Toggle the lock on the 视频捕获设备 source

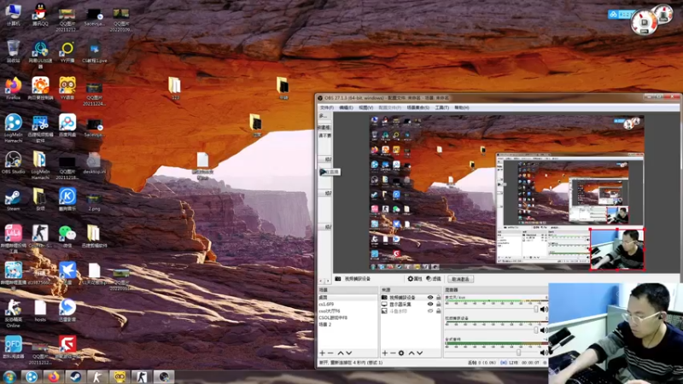439,297
